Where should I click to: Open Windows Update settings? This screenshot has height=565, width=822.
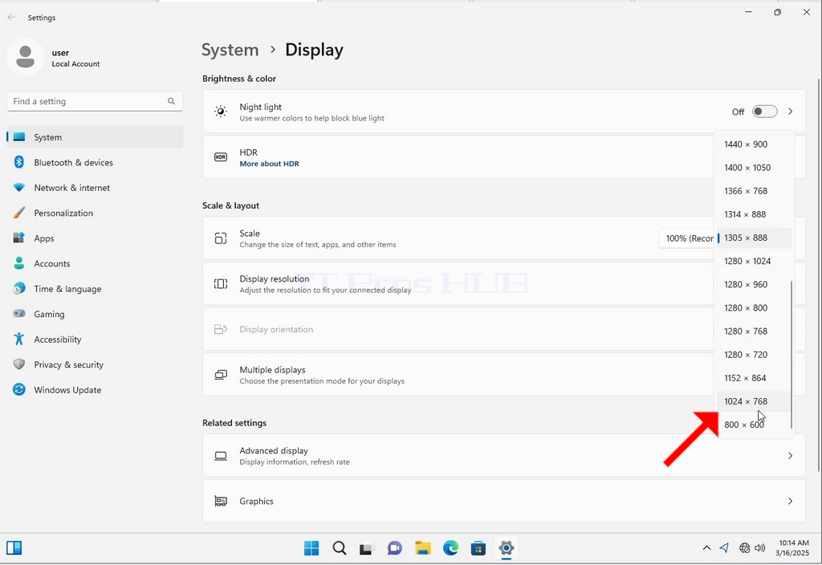95,390
